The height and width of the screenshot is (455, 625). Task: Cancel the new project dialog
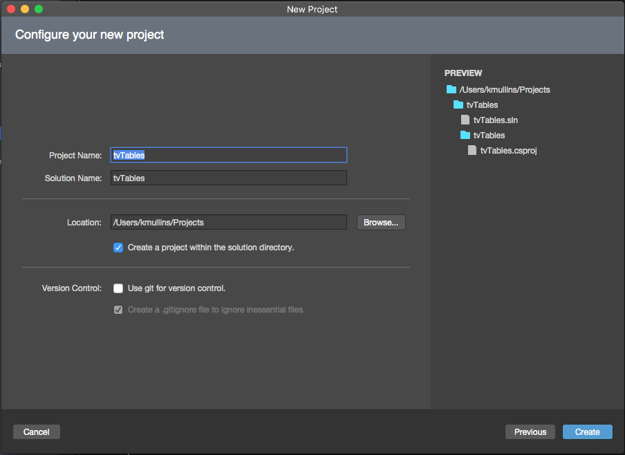click(36, 432)
